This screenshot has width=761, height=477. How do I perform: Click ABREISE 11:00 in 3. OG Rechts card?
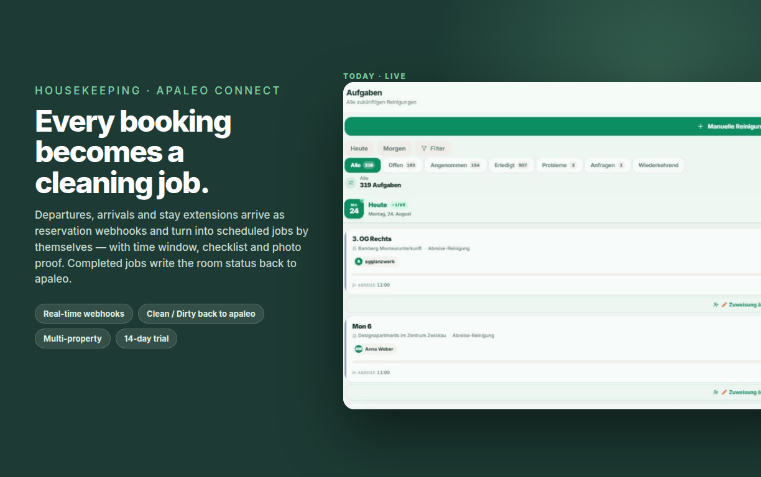click(x=371, y=285)
